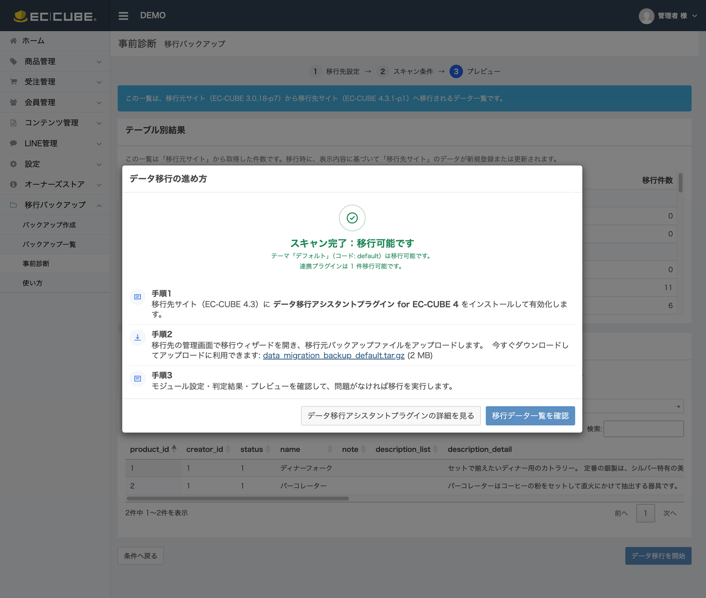Screen dimensions: 706x598
Task: Open バックアップ作成 submenu item
Action: (55, 225)
